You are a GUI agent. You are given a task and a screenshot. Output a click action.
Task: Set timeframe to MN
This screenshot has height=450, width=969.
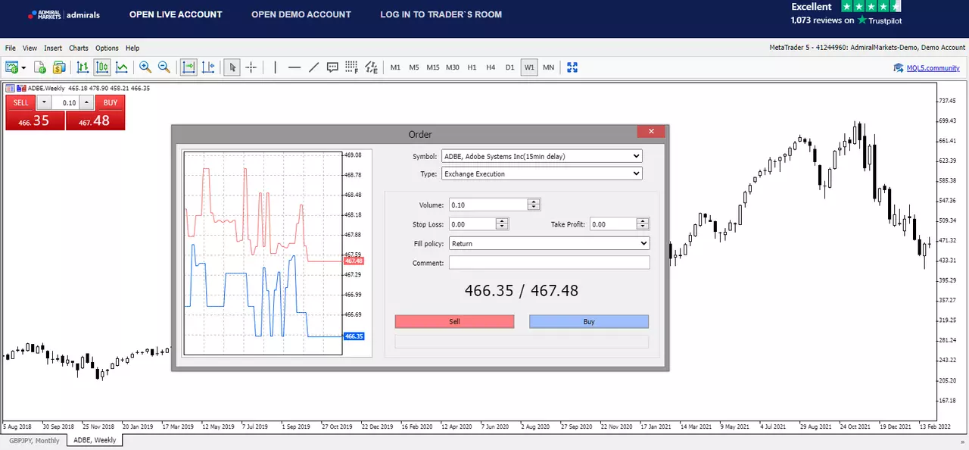tap(548, 67)
